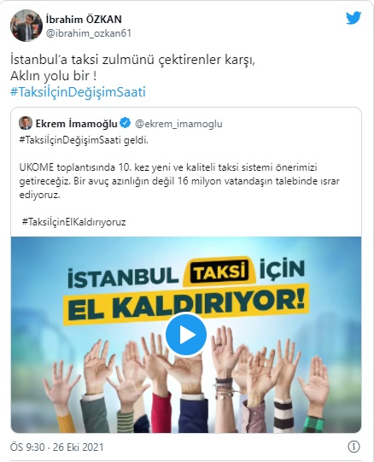Click the quoted hashtag #TaksiİçinDeğişimSaati geldi
This screenshot has height=462, width=374.
(84, 140)
